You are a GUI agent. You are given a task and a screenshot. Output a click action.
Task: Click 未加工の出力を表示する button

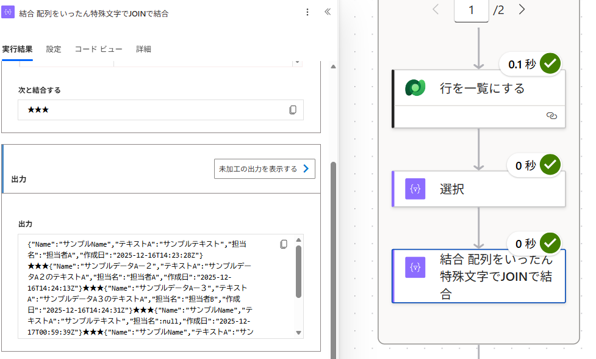point(264,169)
